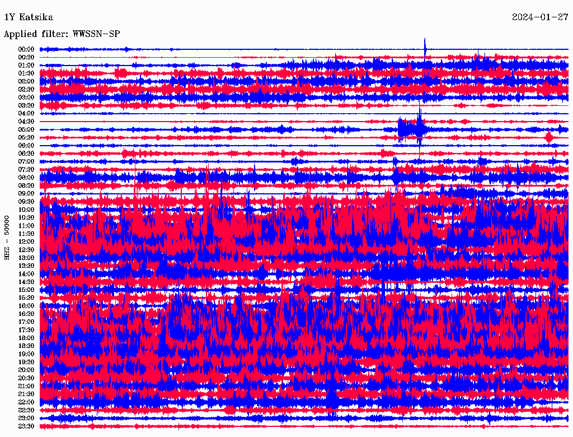Select the 11:00 time label
Screen dimensions: 573x437
coord(26,226)
